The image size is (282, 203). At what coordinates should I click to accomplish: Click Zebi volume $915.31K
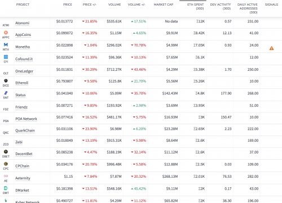(x=114, y=141)
